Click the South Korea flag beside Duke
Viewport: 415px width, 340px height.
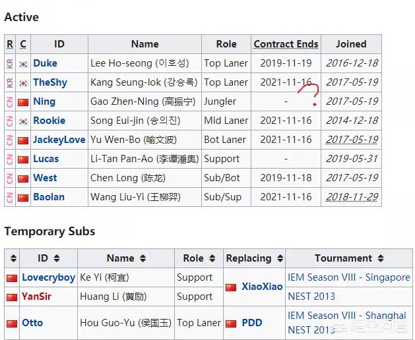(23, 64)
